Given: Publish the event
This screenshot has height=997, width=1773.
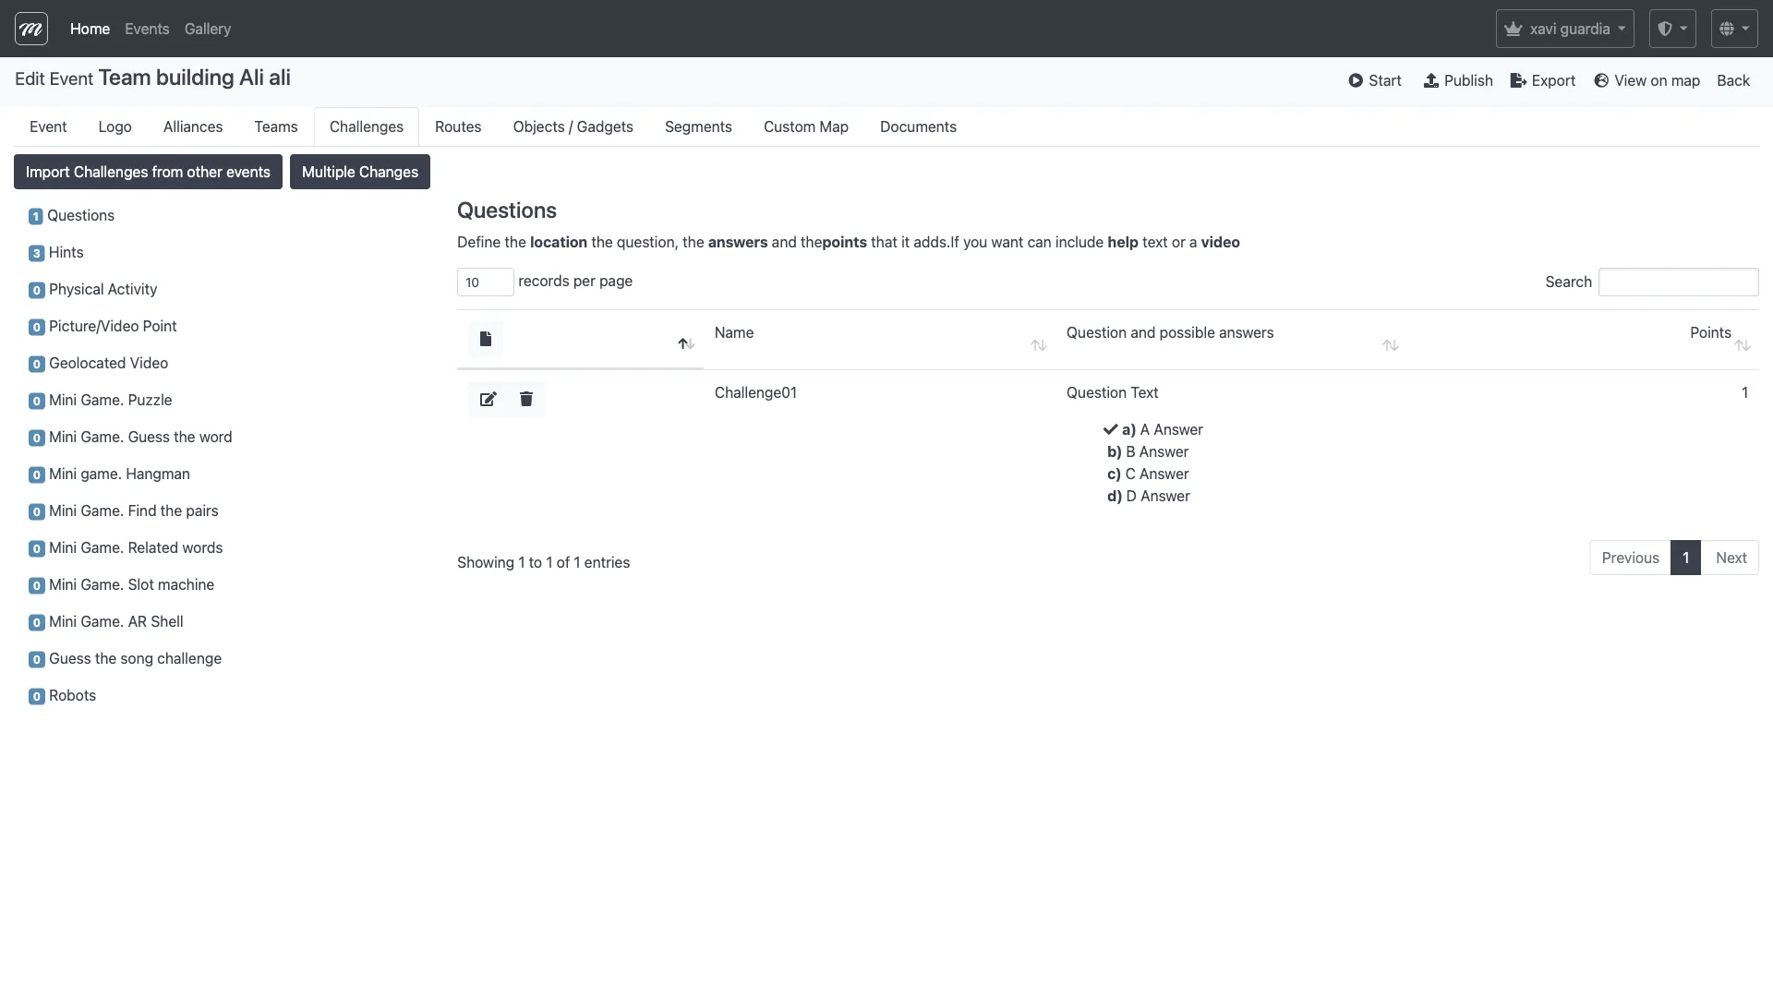Looking at the screenshot, I should click(1458, 80).
